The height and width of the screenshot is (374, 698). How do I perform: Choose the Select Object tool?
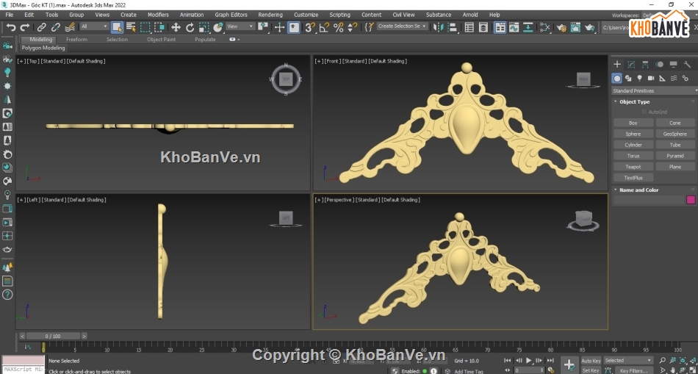tap(117, 27)
